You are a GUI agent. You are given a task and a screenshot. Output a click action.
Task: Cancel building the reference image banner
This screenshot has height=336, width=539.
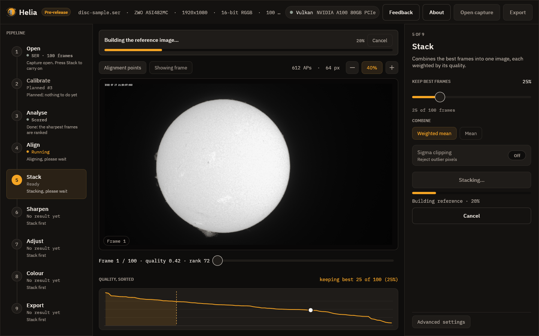click(x=380, y=40)
